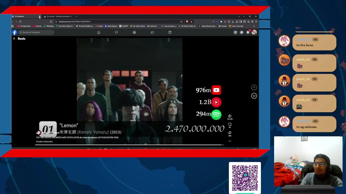Go to next reel with down arrow
The width and height of the screenshot is (346, 194).
254,96
